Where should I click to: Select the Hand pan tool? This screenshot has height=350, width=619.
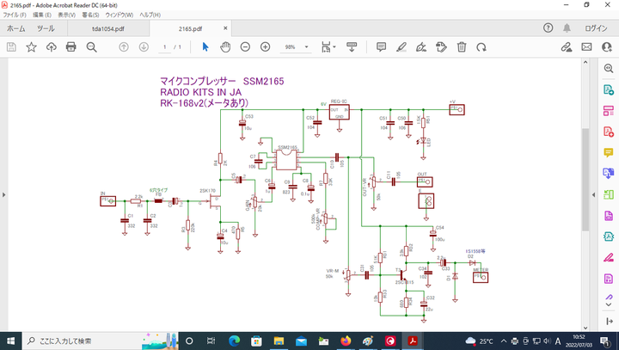[x=225, y=46]
